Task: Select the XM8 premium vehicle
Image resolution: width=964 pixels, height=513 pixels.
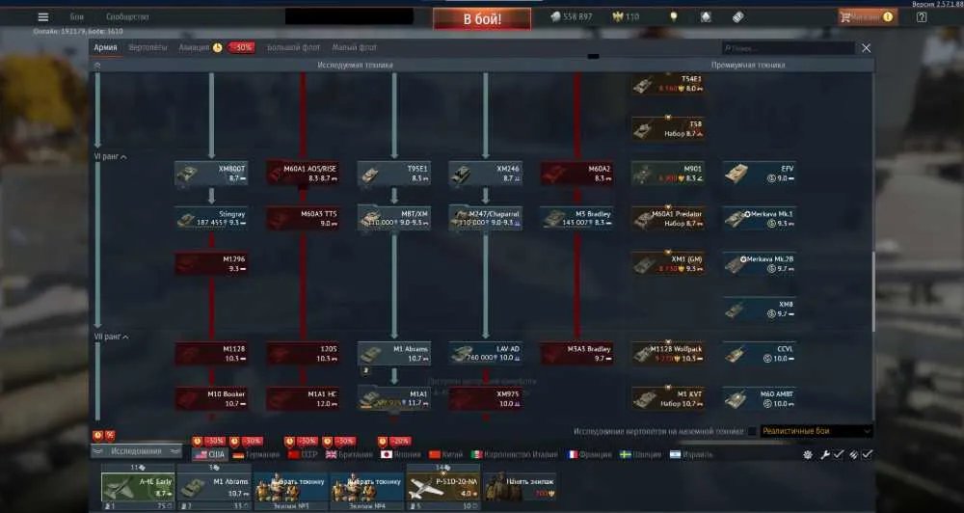Action: [760, 309]
